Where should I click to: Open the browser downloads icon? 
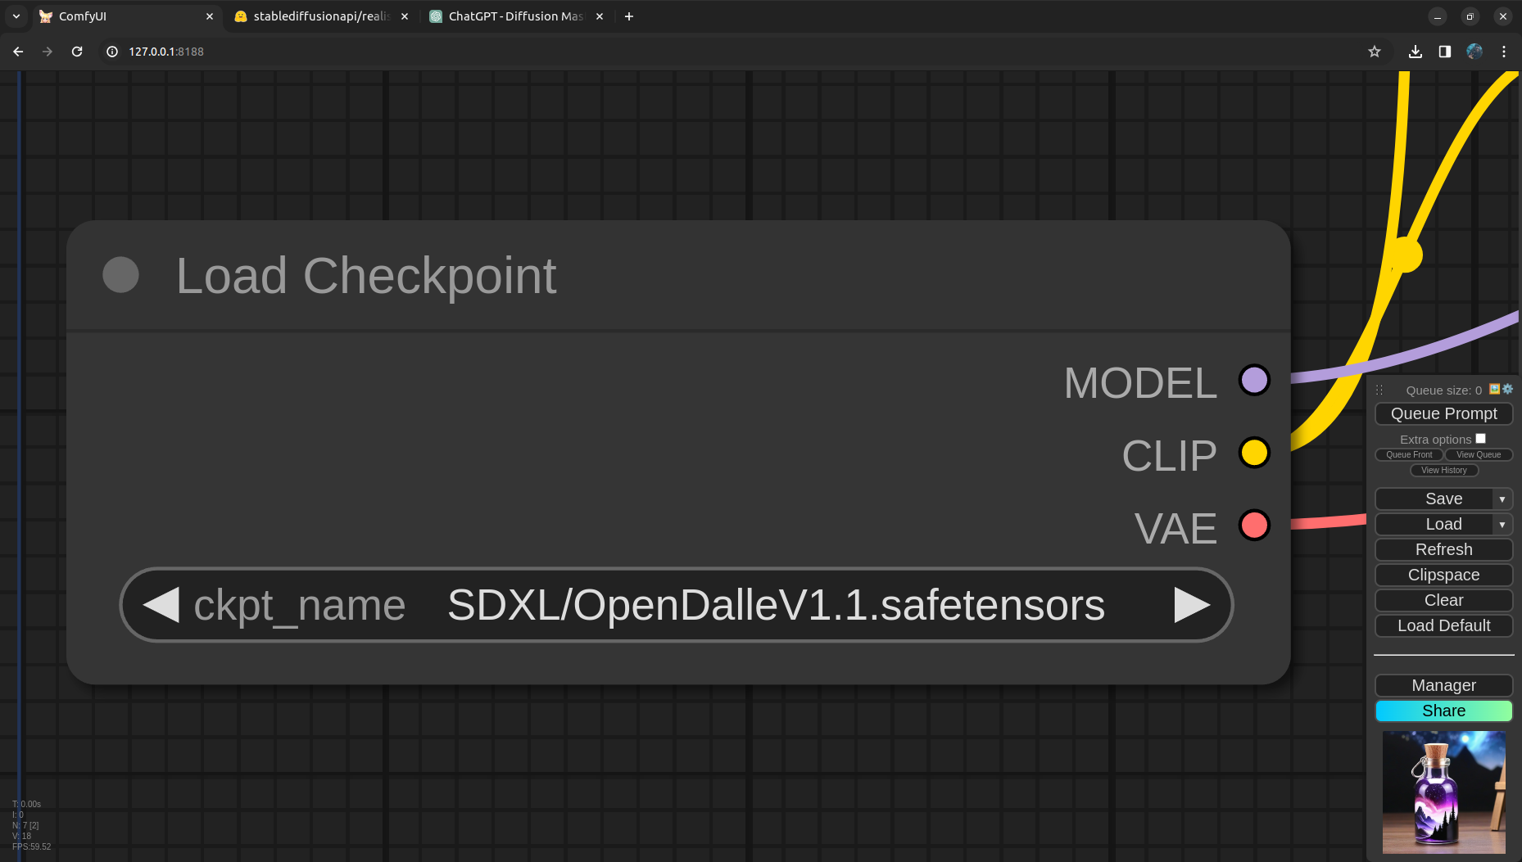[1416, 52]
